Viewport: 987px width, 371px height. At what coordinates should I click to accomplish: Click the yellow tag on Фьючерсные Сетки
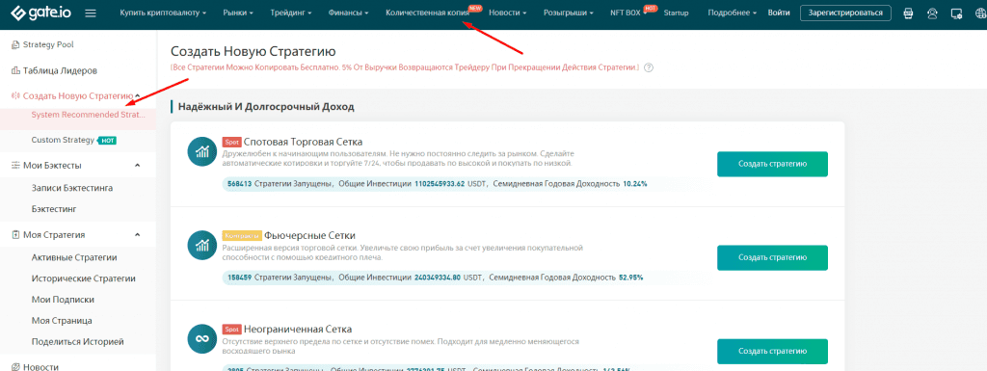[242, 236]
